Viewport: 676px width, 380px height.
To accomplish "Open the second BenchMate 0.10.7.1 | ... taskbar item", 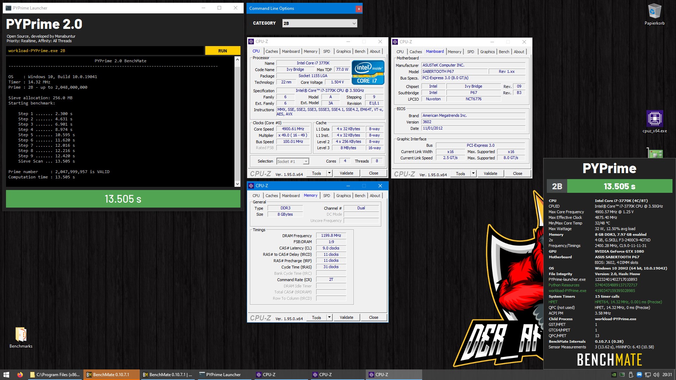I will click(x=168, y=375).
